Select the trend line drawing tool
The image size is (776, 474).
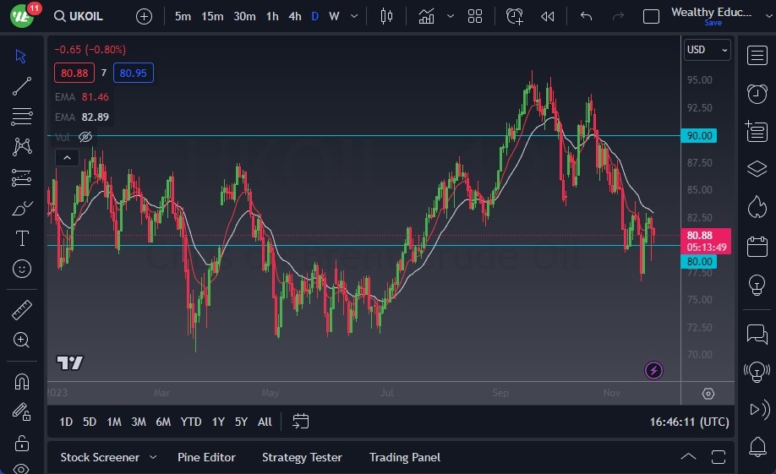tap(21, 86)
